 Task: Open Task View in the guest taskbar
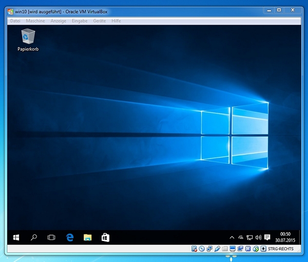click(51, 237)
